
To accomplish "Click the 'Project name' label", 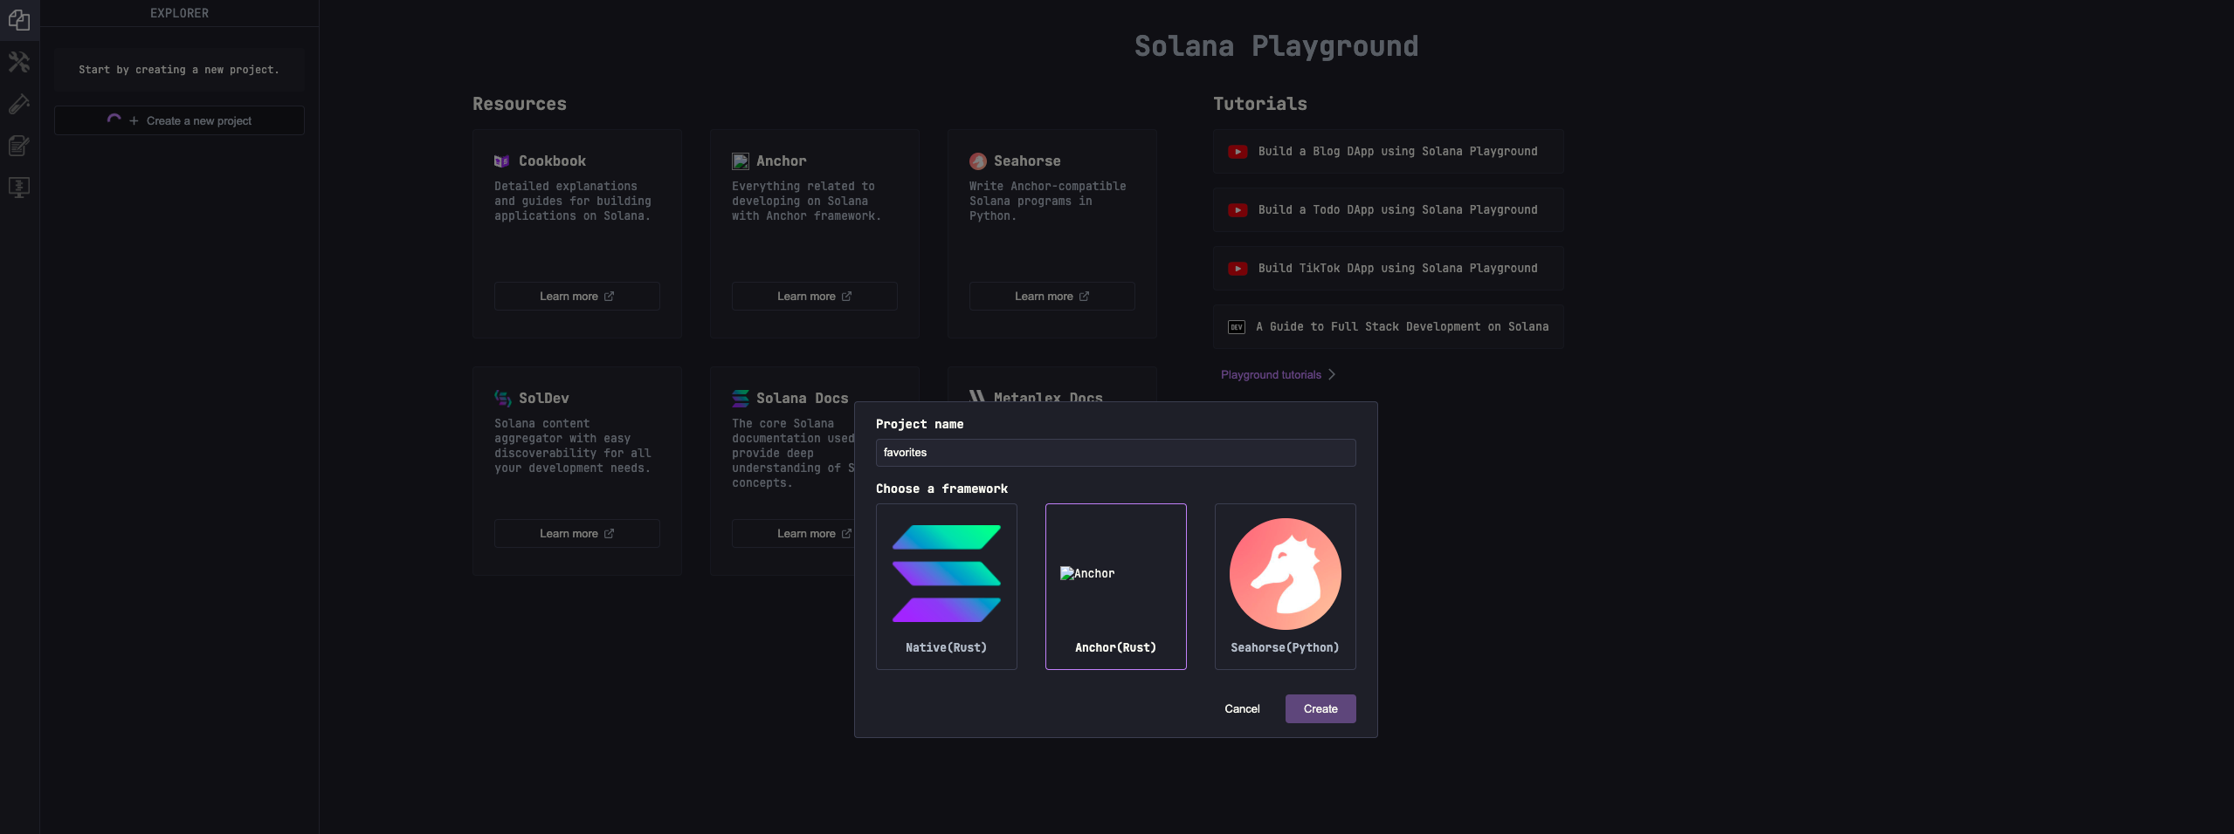I will tap(920, 425).
